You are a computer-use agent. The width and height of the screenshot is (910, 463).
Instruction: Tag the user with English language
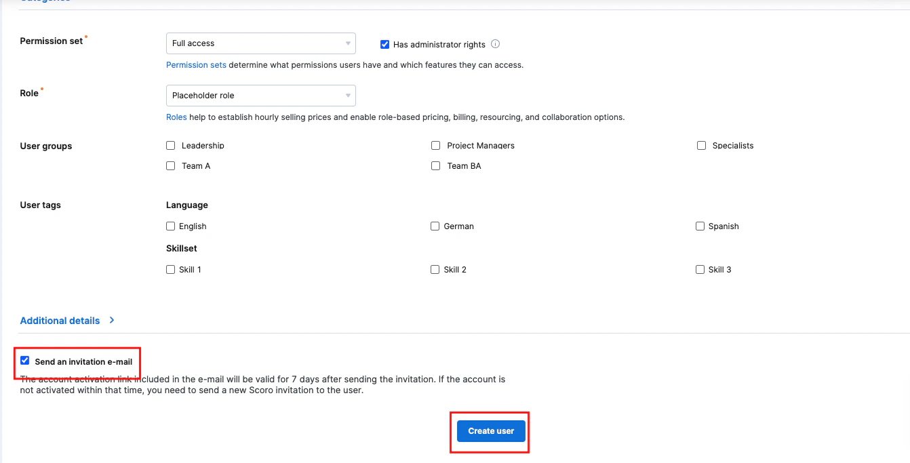[x=170, y=226]
